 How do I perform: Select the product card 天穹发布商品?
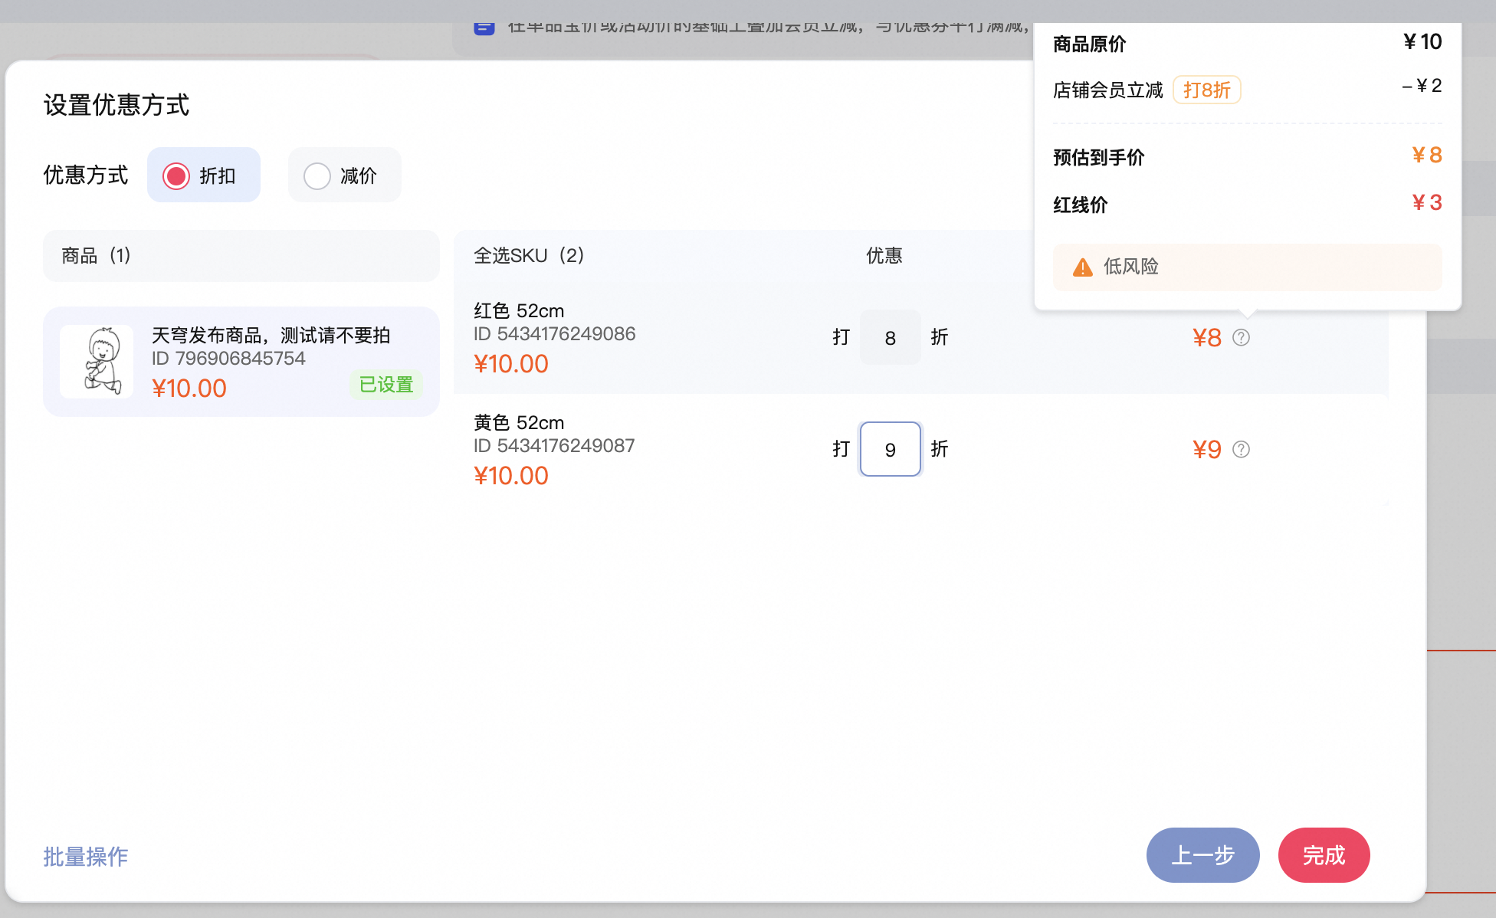pyautogui.click(x=241, y=362)
